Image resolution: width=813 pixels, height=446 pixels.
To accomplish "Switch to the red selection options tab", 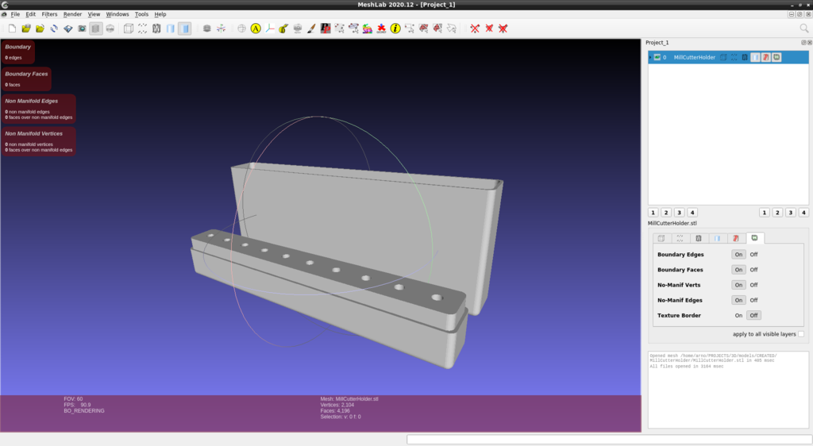I will click(736, 238).
